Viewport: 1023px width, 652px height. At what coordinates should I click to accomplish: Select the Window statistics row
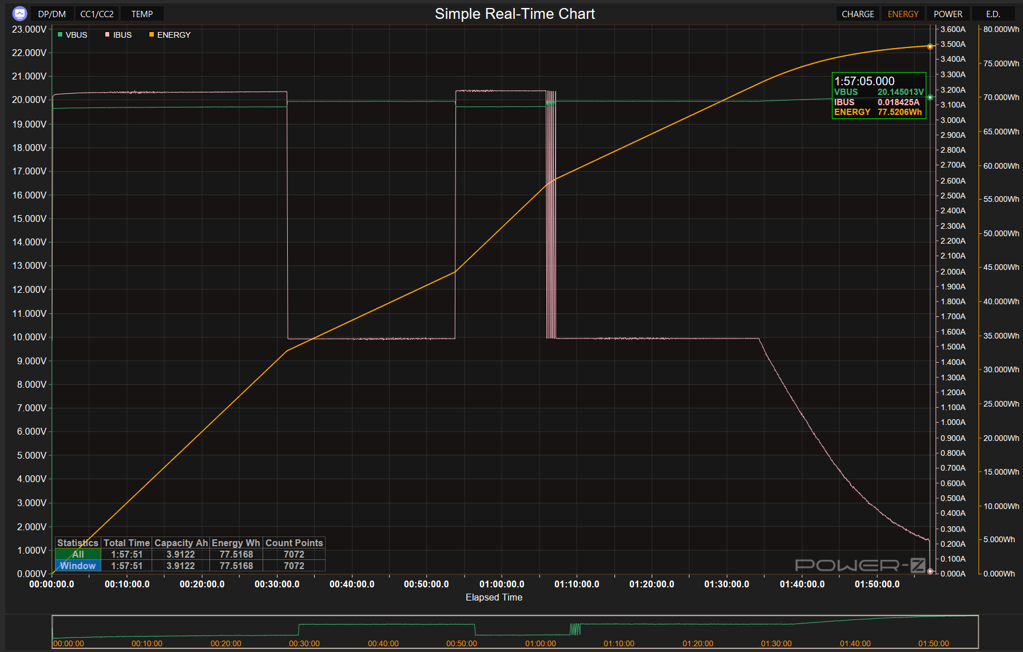pos(78,566)
